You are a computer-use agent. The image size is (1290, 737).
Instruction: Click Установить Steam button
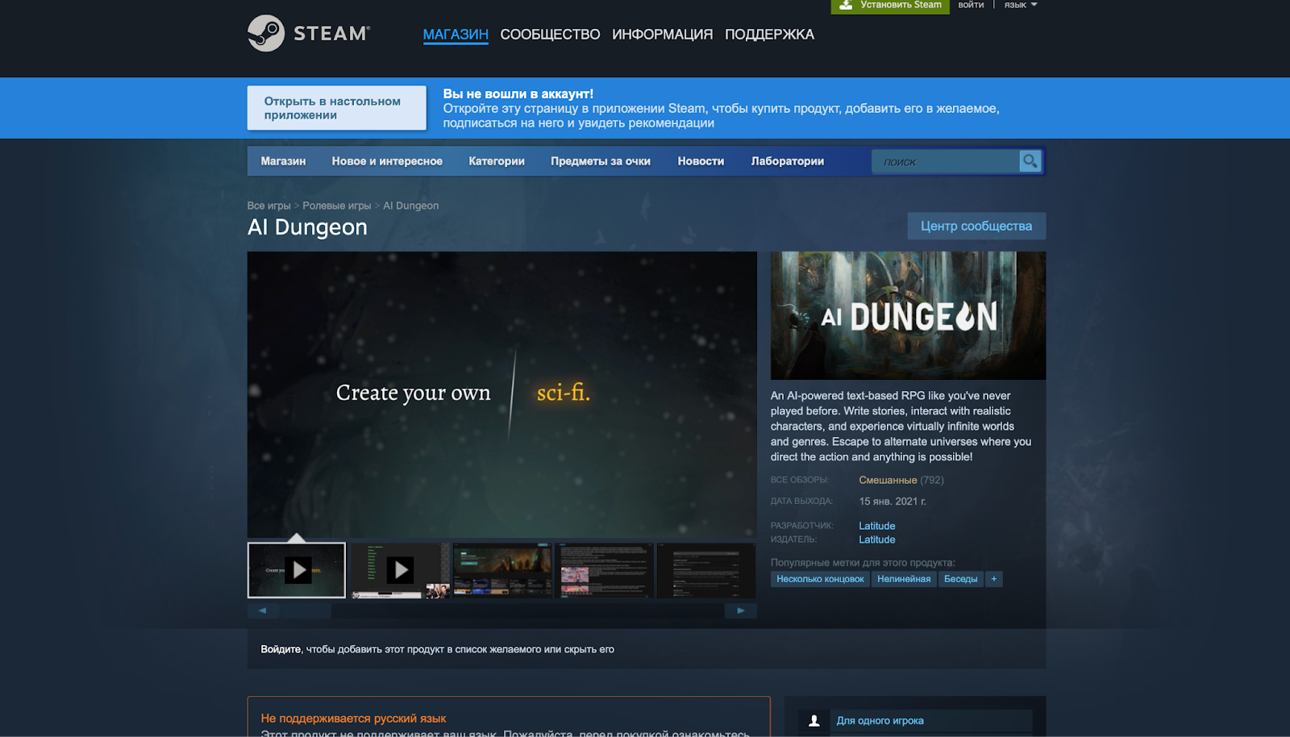point(890,6)
